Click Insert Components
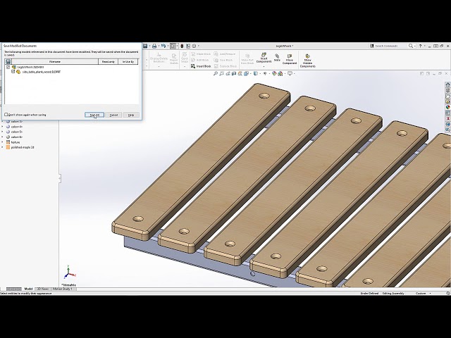Viewport: 451px width, 338px height. point(264,58)
